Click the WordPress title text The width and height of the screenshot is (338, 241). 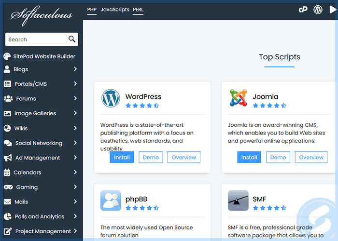tap(143, 96)
